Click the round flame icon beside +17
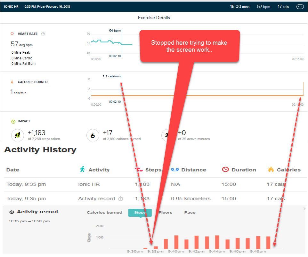308x257 pixels. [x=93, y=135]
